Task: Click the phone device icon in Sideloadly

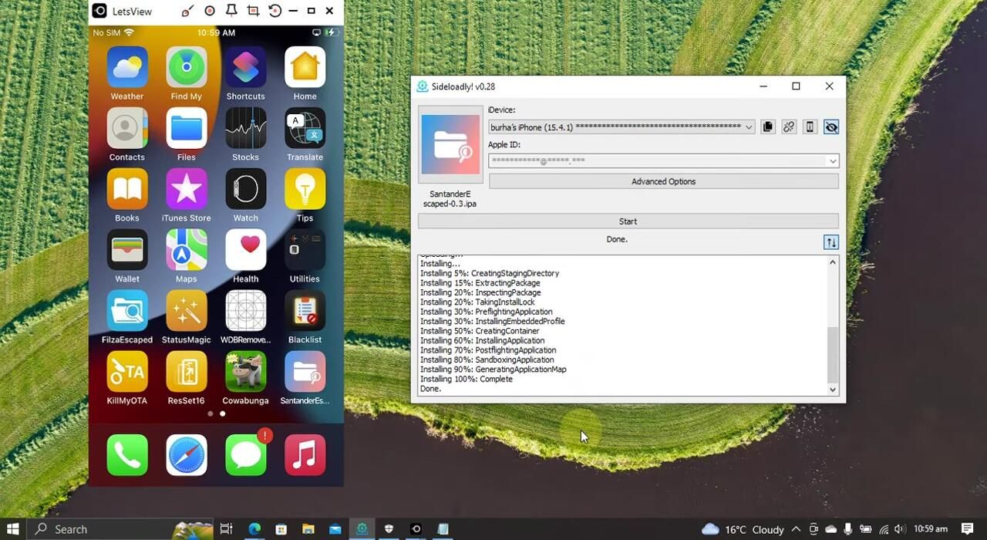Action: coord(810,127)
